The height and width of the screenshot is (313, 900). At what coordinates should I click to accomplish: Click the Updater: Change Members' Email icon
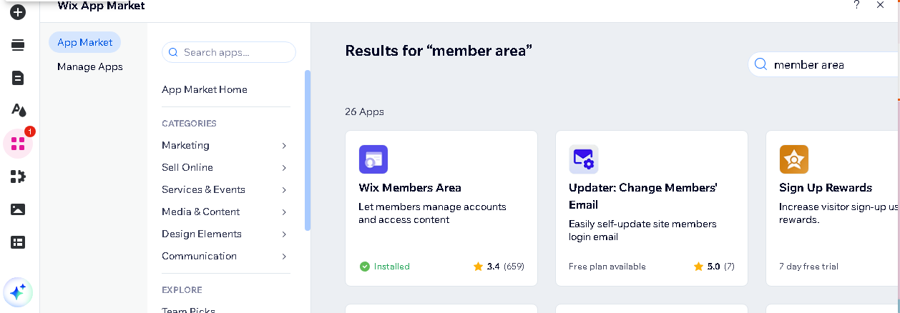[584, 160]
